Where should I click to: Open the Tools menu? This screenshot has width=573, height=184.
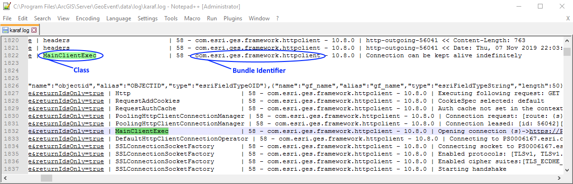tap(171, 18)
